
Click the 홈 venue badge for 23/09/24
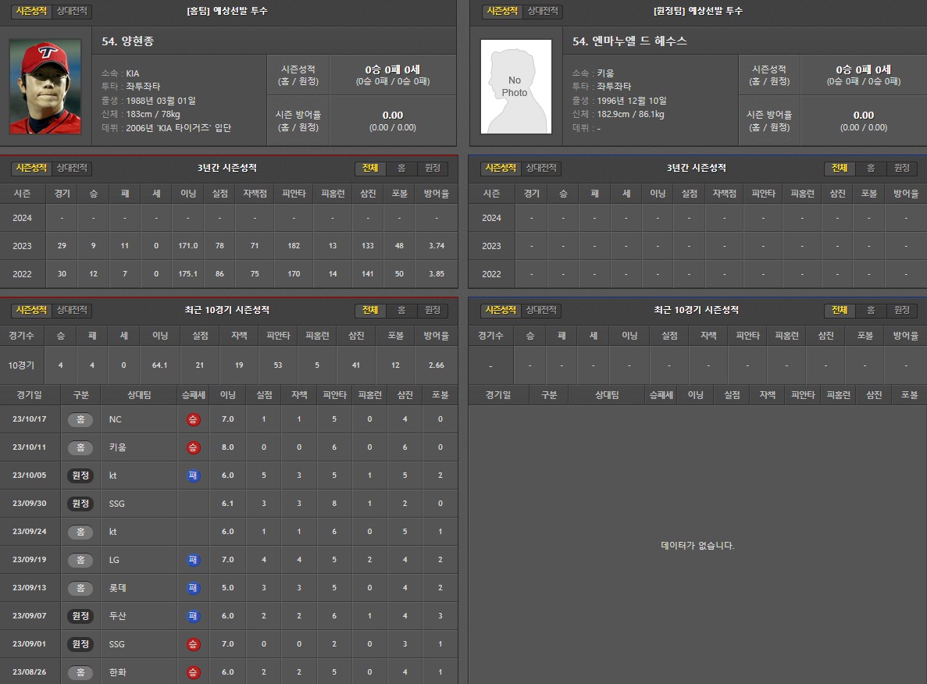(80, 532)
